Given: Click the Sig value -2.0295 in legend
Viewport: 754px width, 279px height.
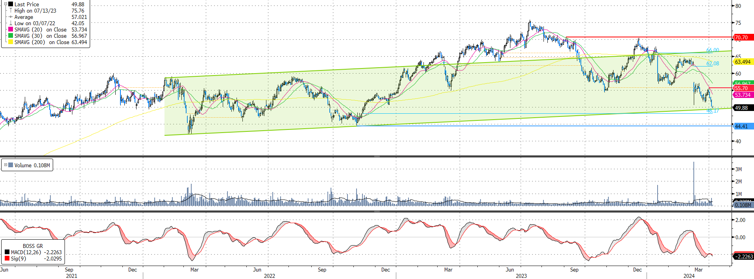Looking at the screenshot, I should [53, 259].
